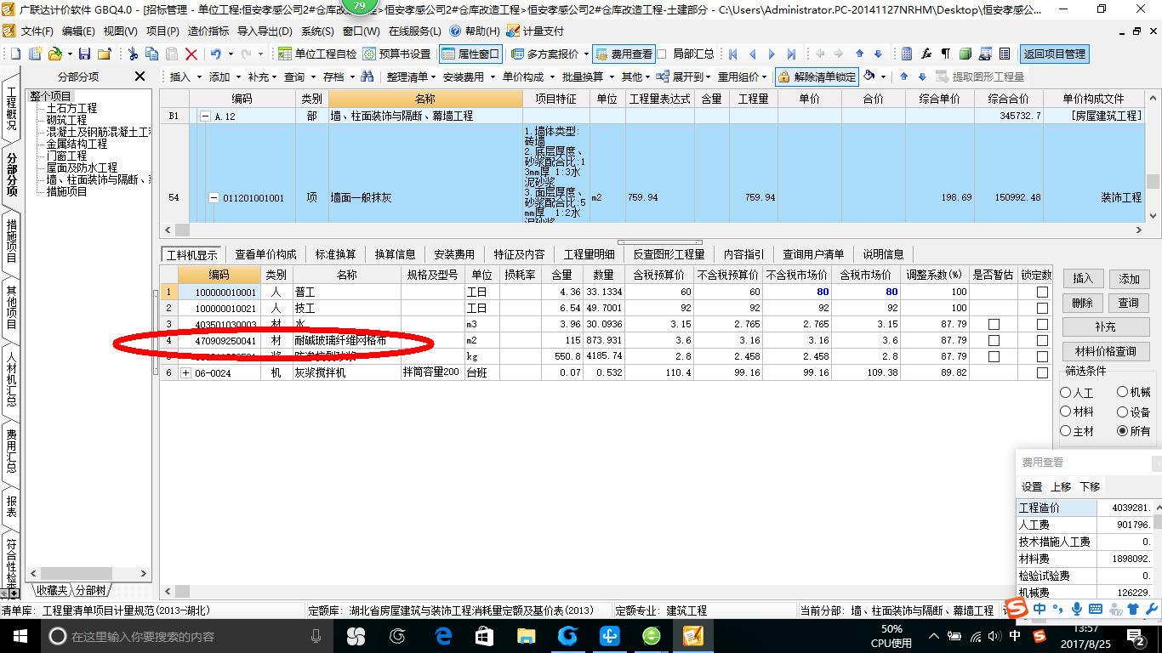Switch to the 说明信息 tab
This screenshot has height=653, width=1162.
coord(883,254)
